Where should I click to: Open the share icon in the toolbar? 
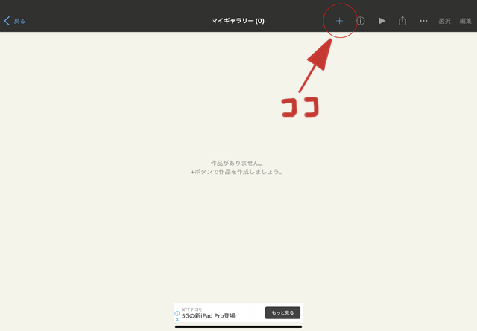402,21
